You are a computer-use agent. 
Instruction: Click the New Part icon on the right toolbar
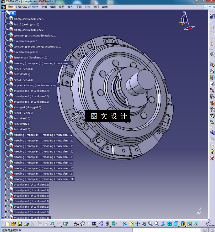(x=212, y=77)
